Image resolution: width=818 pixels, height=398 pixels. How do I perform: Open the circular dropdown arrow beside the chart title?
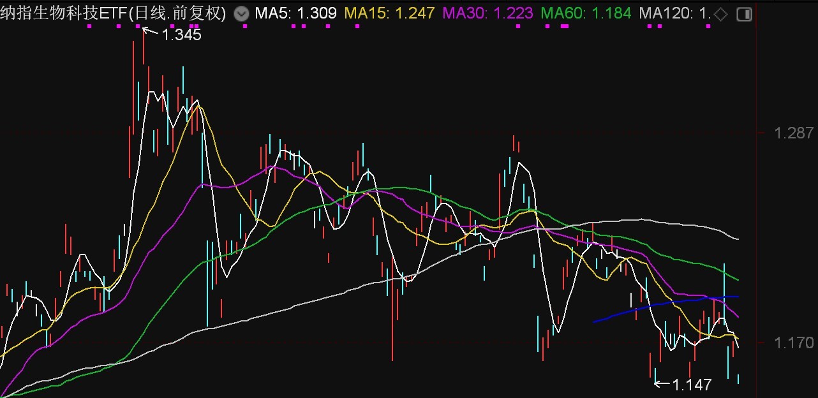(x=241, y=13)
